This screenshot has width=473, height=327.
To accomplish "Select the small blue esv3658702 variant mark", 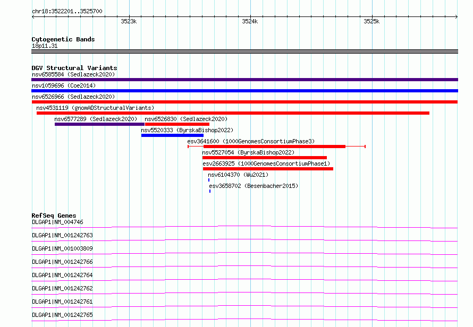I will (x=210, y=191).
